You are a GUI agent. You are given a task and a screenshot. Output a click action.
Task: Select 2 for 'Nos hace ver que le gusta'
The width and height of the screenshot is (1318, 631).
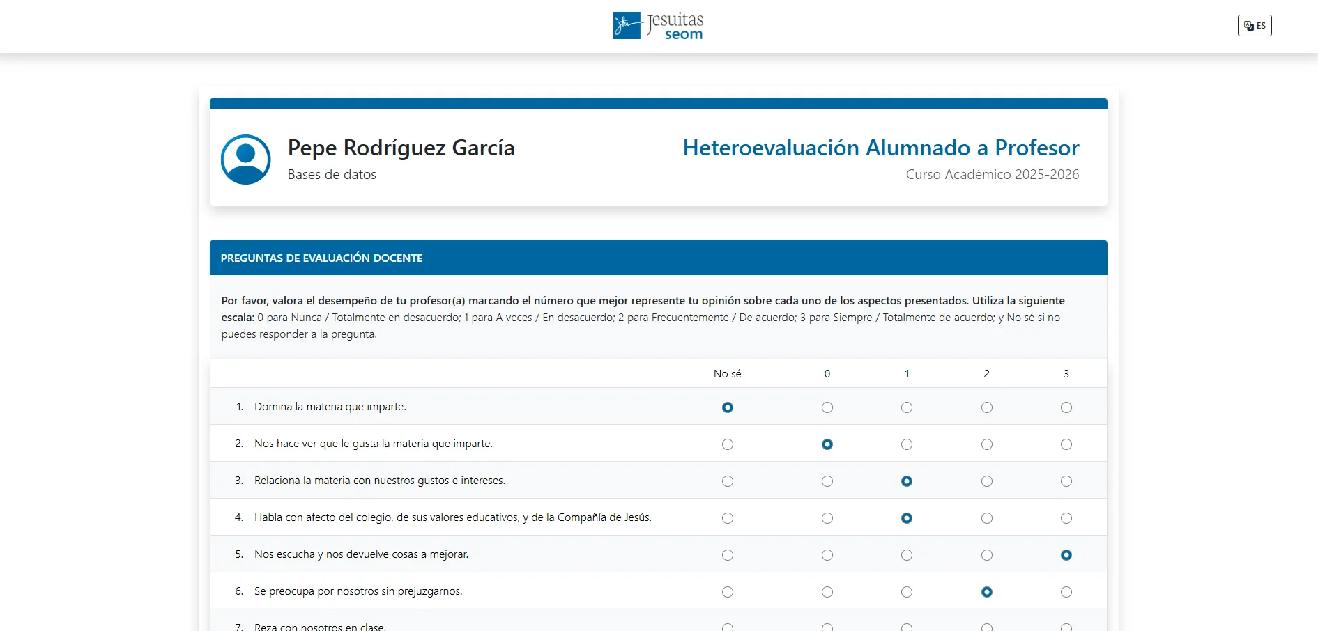987,444
